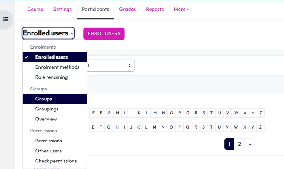Screen dimensions: 284x169
Task: Filter by letter G in second row
Action: point(109,127)
